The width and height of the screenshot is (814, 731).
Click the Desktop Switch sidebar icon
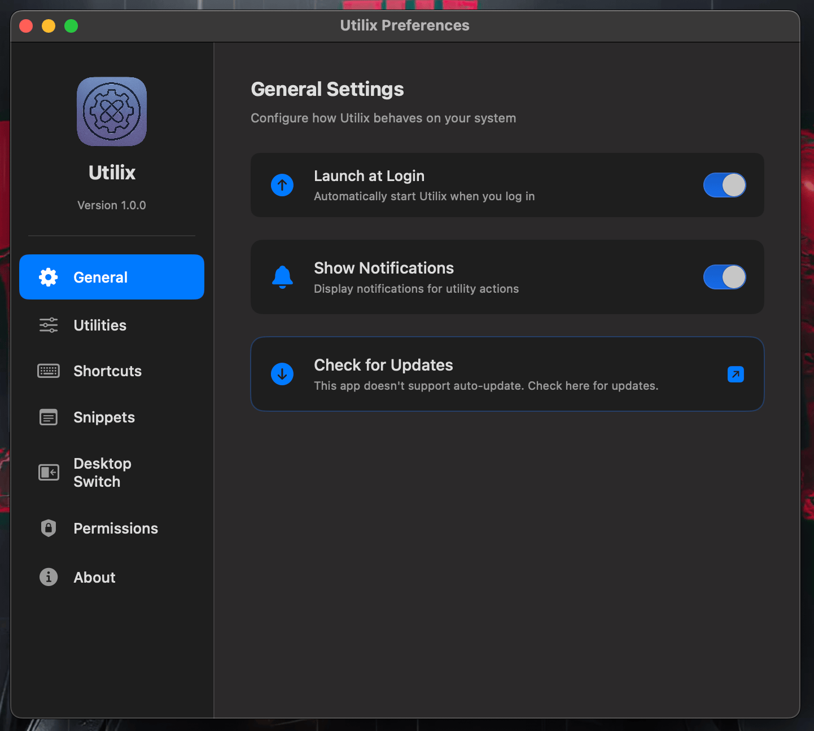coord(49,472)
